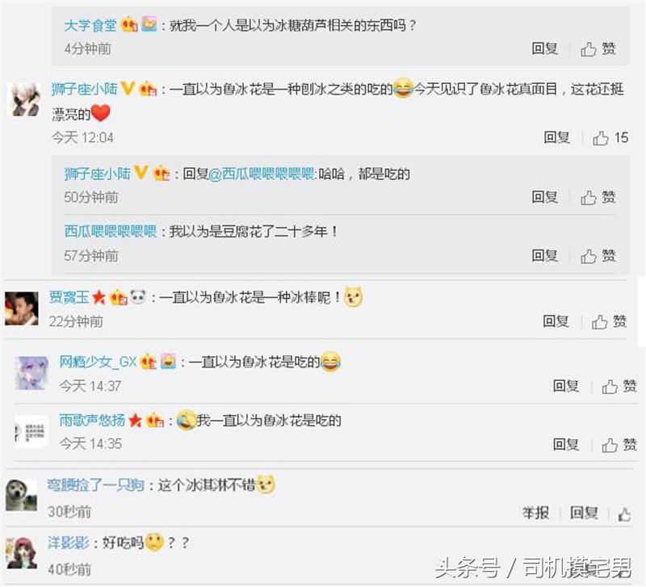Like 雨歌声悠扬's comment
This screenshot has width=646, height=587.
click(x=619, y=444)
